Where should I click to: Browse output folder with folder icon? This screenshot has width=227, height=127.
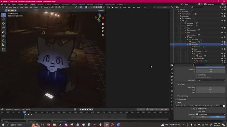click(x=224, y=106)
